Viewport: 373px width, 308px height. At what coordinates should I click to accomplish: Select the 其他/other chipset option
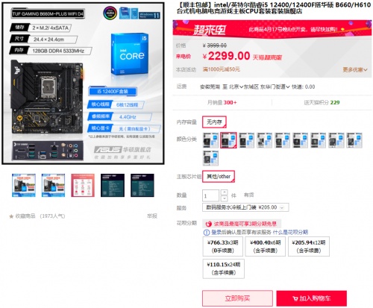click(x=219, y=177)
